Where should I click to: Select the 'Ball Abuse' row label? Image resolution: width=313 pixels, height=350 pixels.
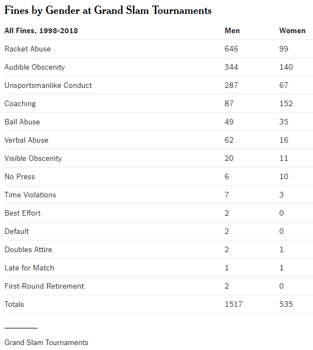(x=22, y=122)
